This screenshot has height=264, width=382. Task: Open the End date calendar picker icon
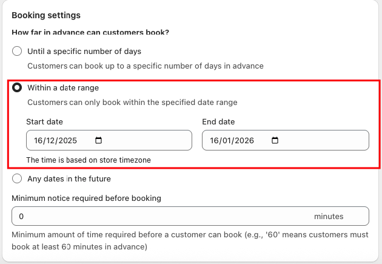(x=275, y=141)
